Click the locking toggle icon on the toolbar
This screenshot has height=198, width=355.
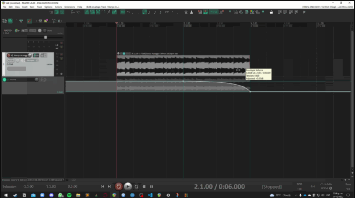tap(271, 12)
